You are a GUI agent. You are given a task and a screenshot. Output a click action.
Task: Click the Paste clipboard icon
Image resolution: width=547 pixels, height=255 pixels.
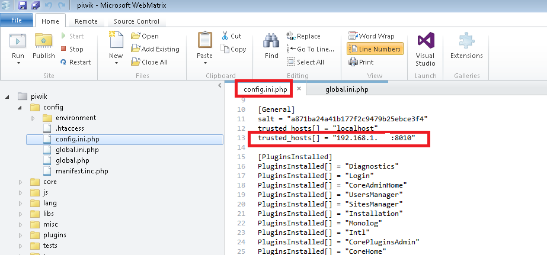pyautogui.click(x=205, y=40)
